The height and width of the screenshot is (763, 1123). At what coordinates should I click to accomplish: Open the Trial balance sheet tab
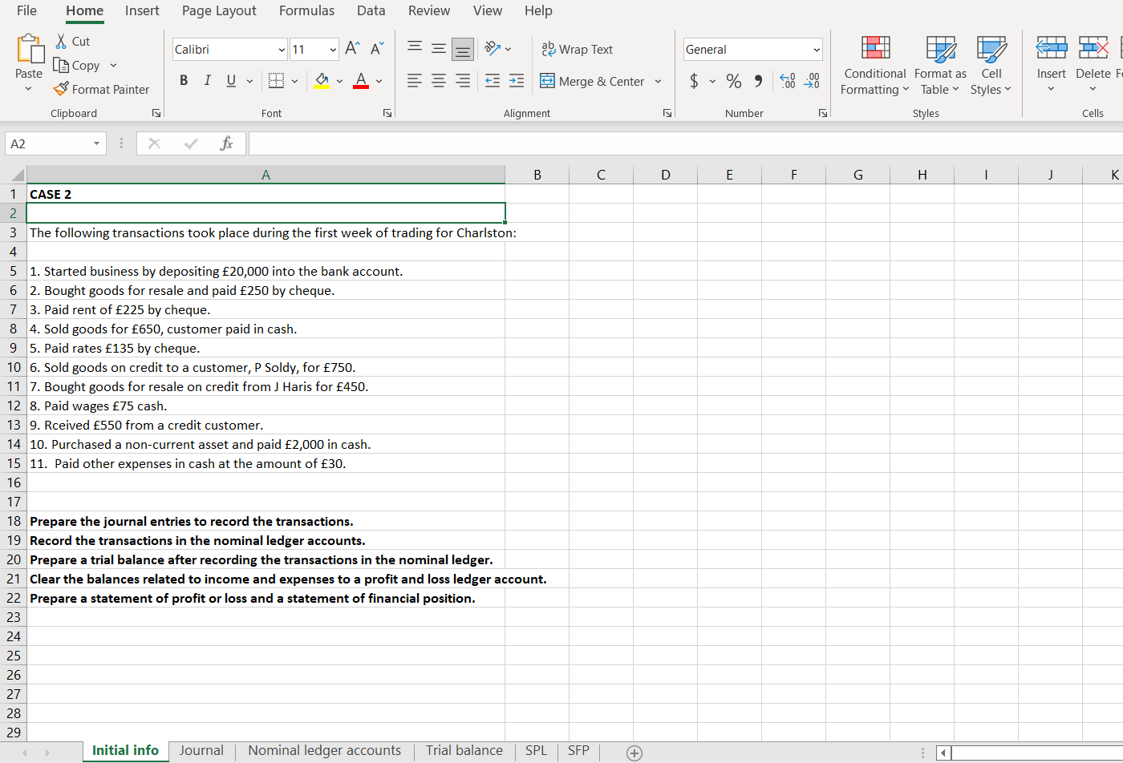coord(464,751)
